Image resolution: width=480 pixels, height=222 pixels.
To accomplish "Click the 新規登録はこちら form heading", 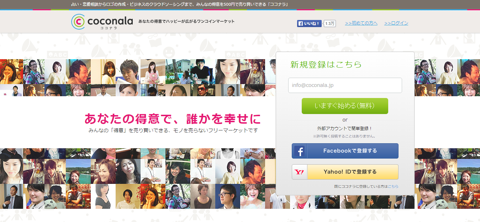I will click(326, 64).
